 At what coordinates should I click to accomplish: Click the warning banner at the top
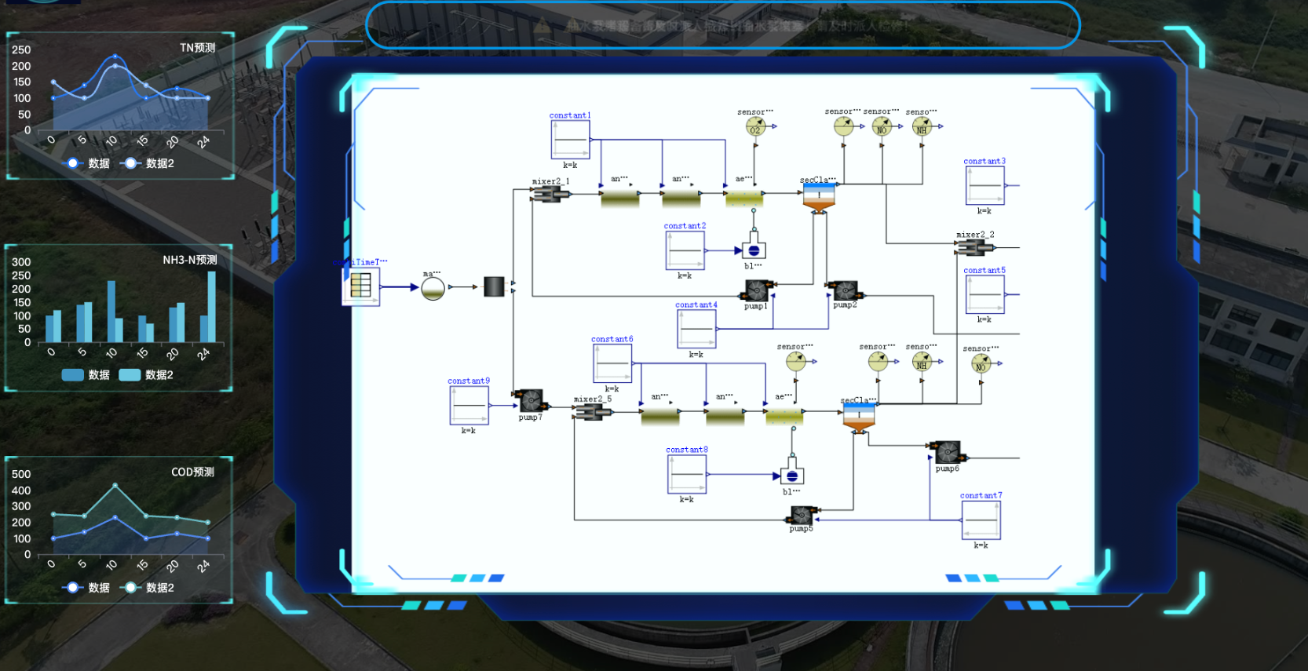click(722, 25)
